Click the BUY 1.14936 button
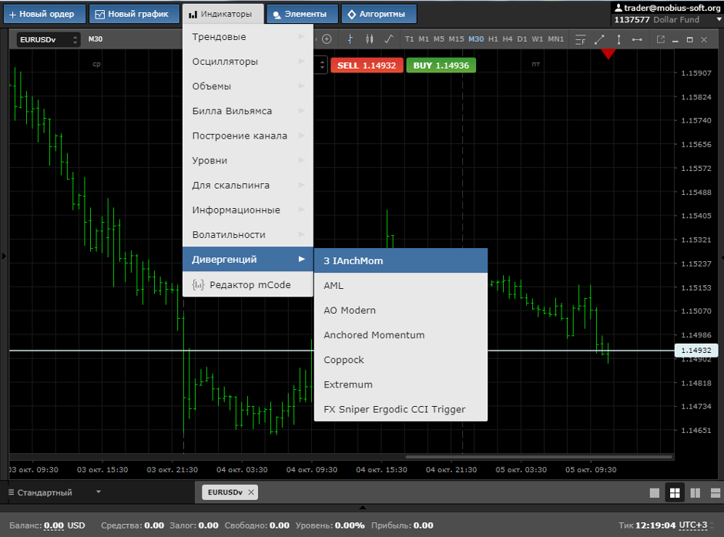This screenshot has width=724, height=537. click(441, 65)
